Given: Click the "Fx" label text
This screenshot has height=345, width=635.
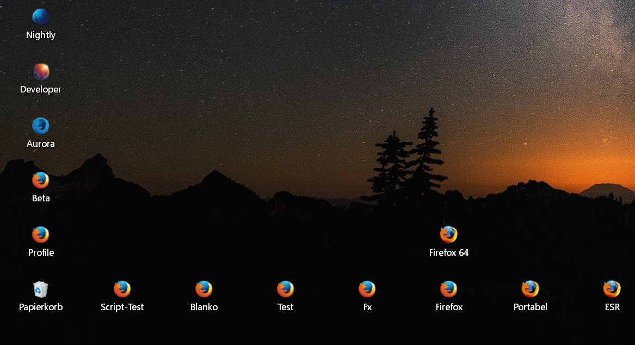Looking at the screenshot, I should click(367, 307).
